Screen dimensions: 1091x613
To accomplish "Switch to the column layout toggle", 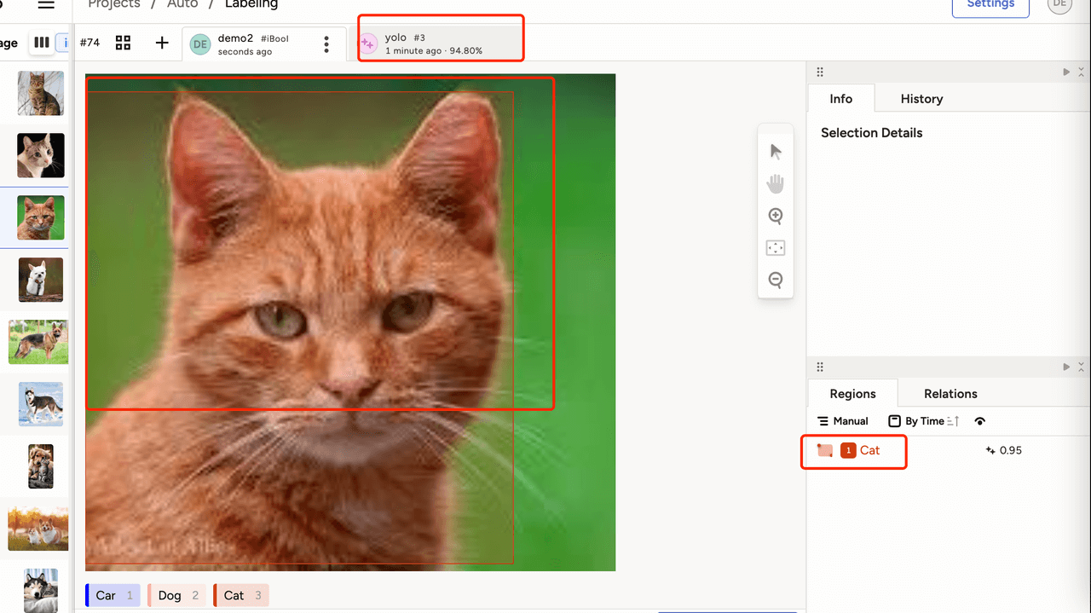I will 41,43.
